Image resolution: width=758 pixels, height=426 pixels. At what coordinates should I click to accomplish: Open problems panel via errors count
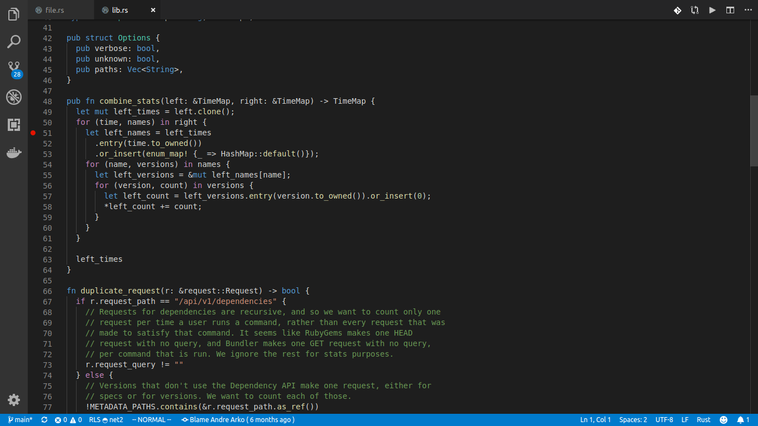point(61,420)
